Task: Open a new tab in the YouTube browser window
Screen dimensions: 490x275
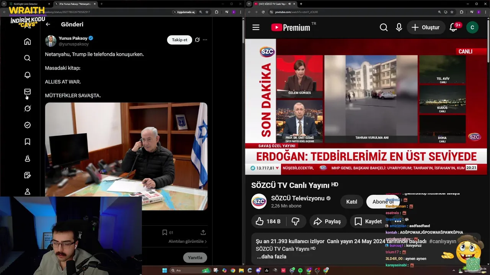Action: (301, 4)
